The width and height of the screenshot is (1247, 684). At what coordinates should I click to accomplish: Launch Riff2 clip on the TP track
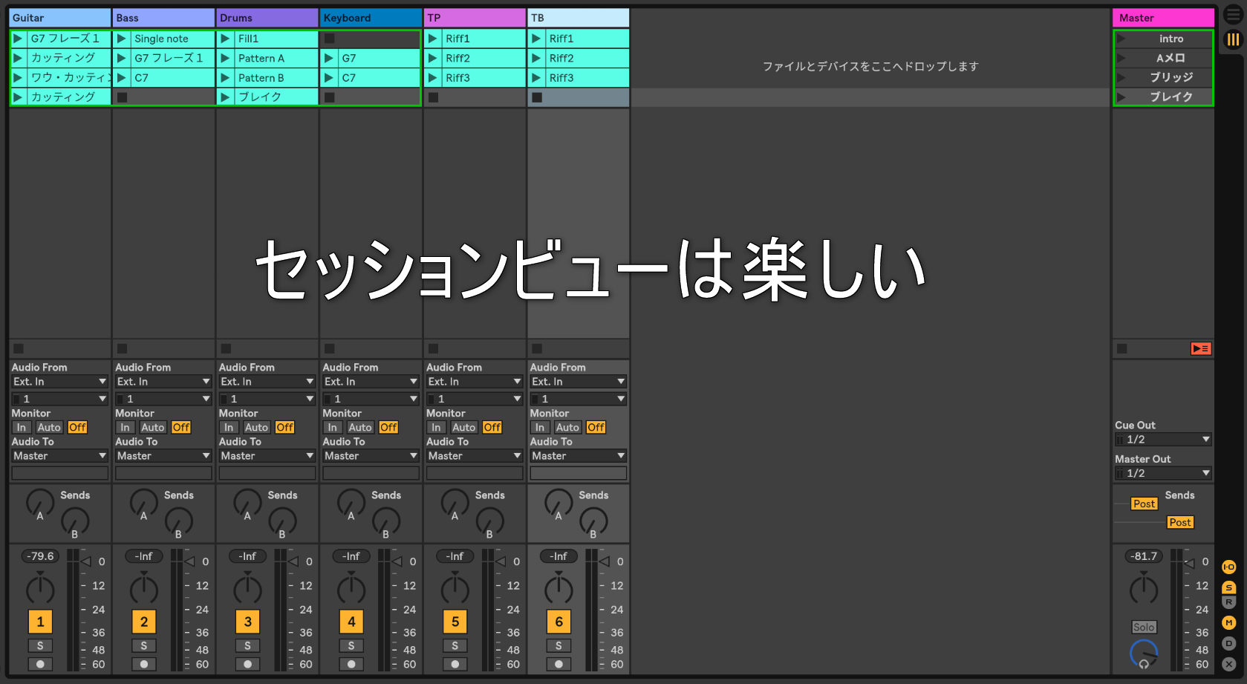tap(433, 58)
